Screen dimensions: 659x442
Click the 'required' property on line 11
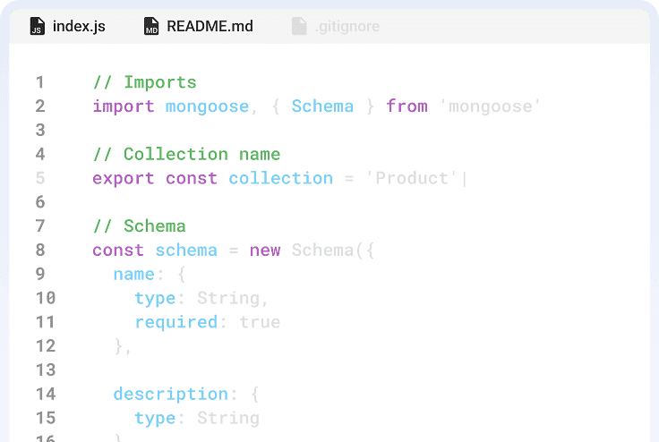[x=175, y=322]
